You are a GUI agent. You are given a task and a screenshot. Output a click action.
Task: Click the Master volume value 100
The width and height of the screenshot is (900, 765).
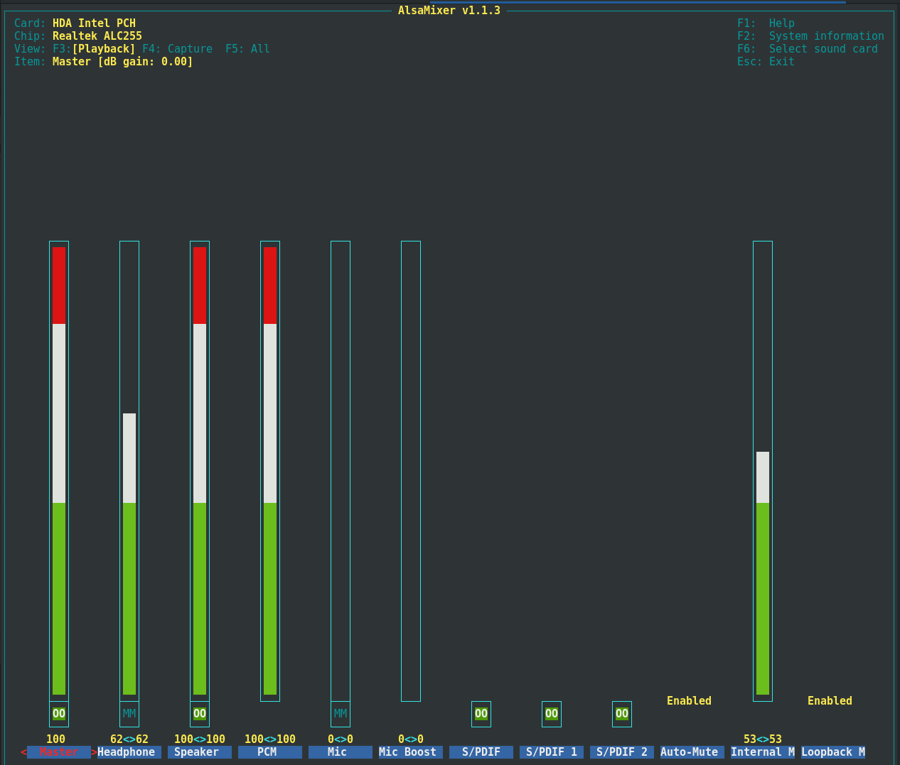click(55, 739)
